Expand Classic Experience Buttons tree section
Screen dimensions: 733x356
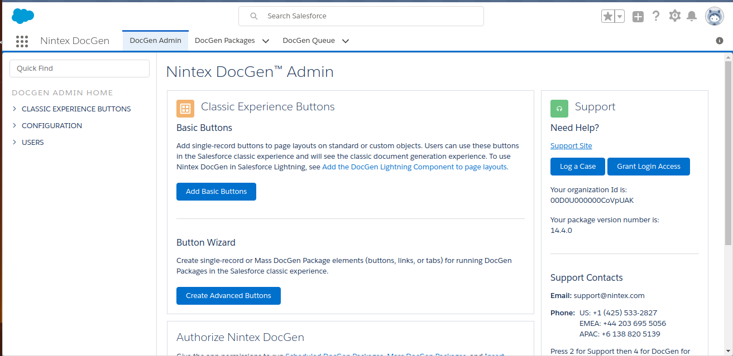15,109
